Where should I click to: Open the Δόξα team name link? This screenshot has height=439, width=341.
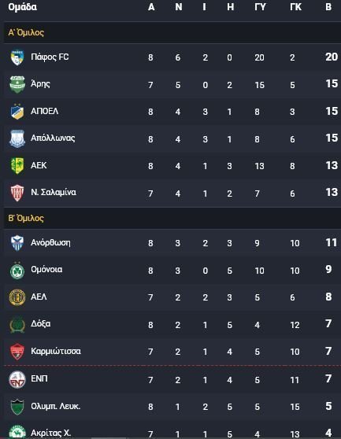(x=41, y=324)
